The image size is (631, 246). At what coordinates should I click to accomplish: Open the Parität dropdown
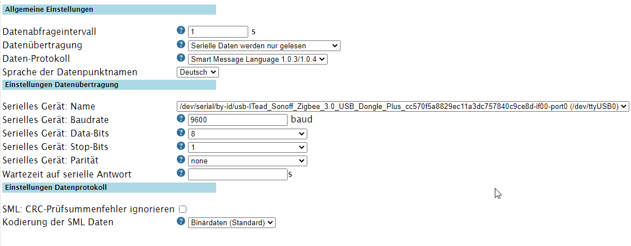coord(247,161)
